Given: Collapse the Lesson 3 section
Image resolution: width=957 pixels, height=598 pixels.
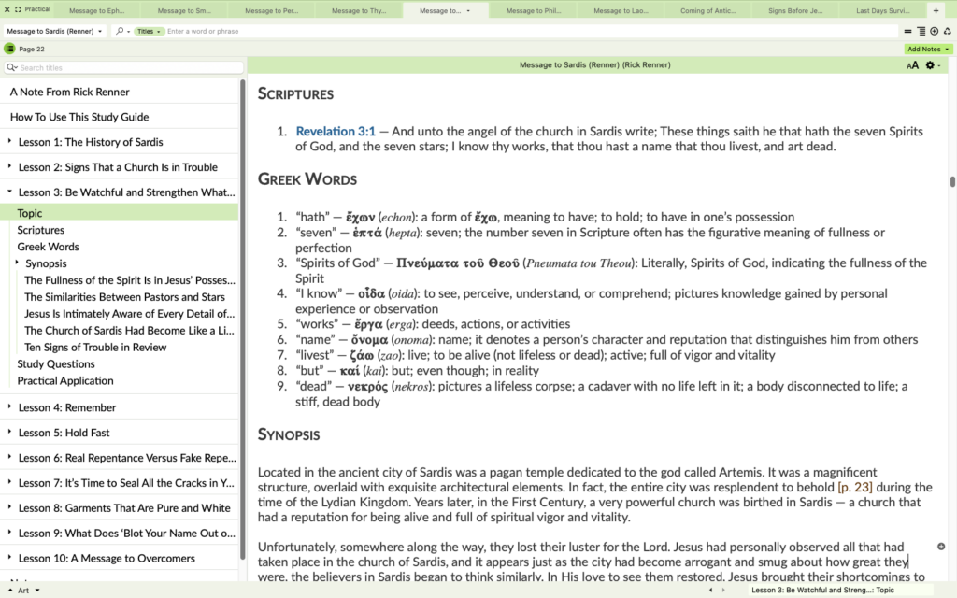Looking at the screenshot, I should (x=9, y=192).
